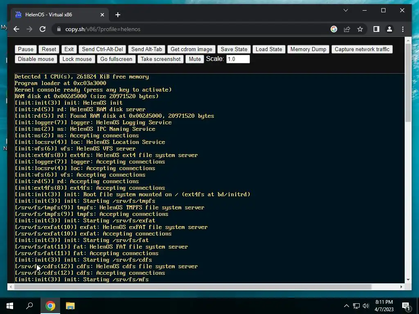
Task: Click Capture network traffic
Action: coord(362,49)
